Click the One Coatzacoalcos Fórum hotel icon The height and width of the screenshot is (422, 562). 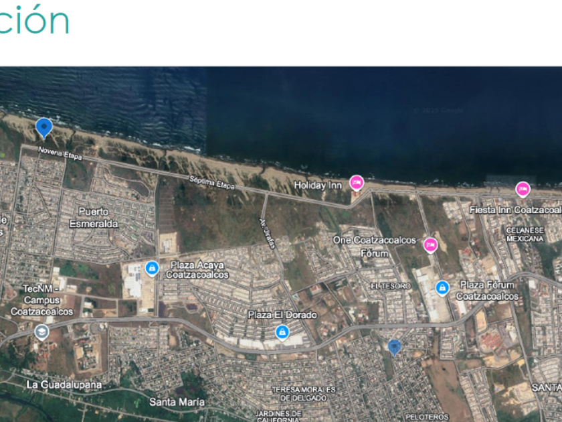(430, 245)
